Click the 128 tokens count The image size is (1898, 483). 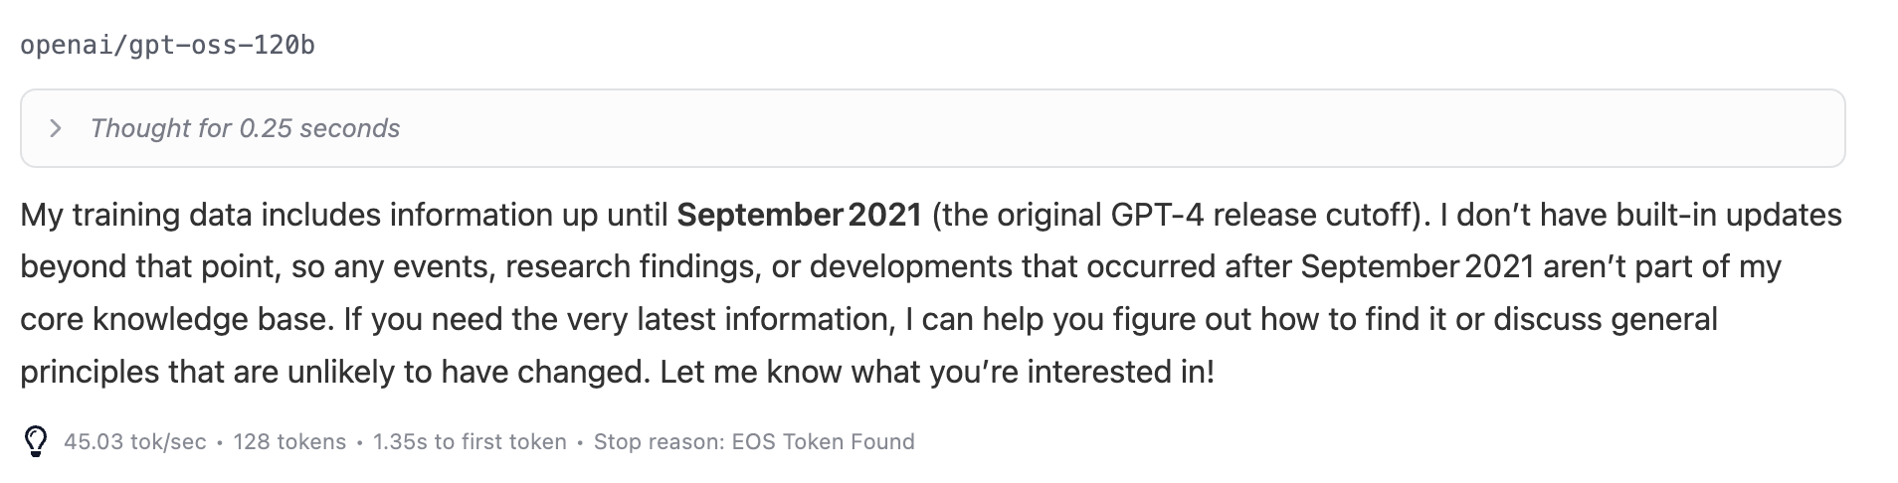pyautogui.click(x=289, y=441)
